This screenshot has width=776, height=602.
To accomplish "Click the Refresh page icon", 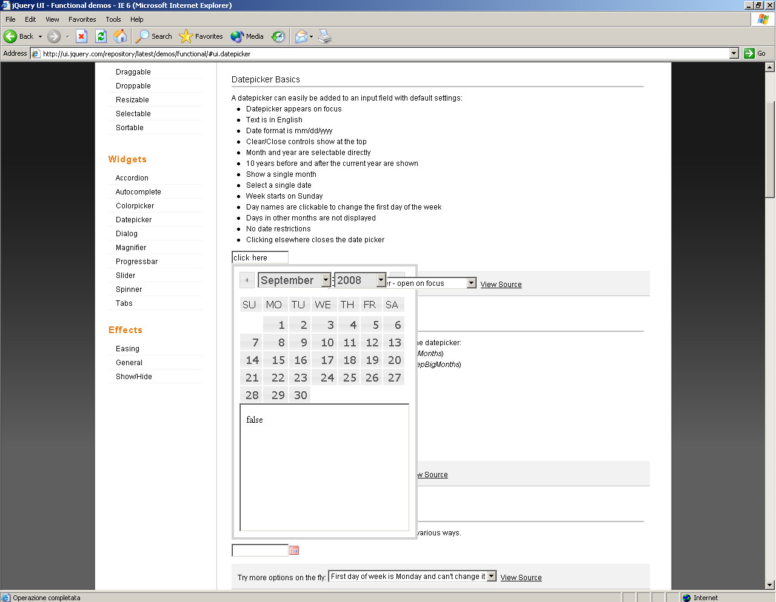I will coord(101,36).
